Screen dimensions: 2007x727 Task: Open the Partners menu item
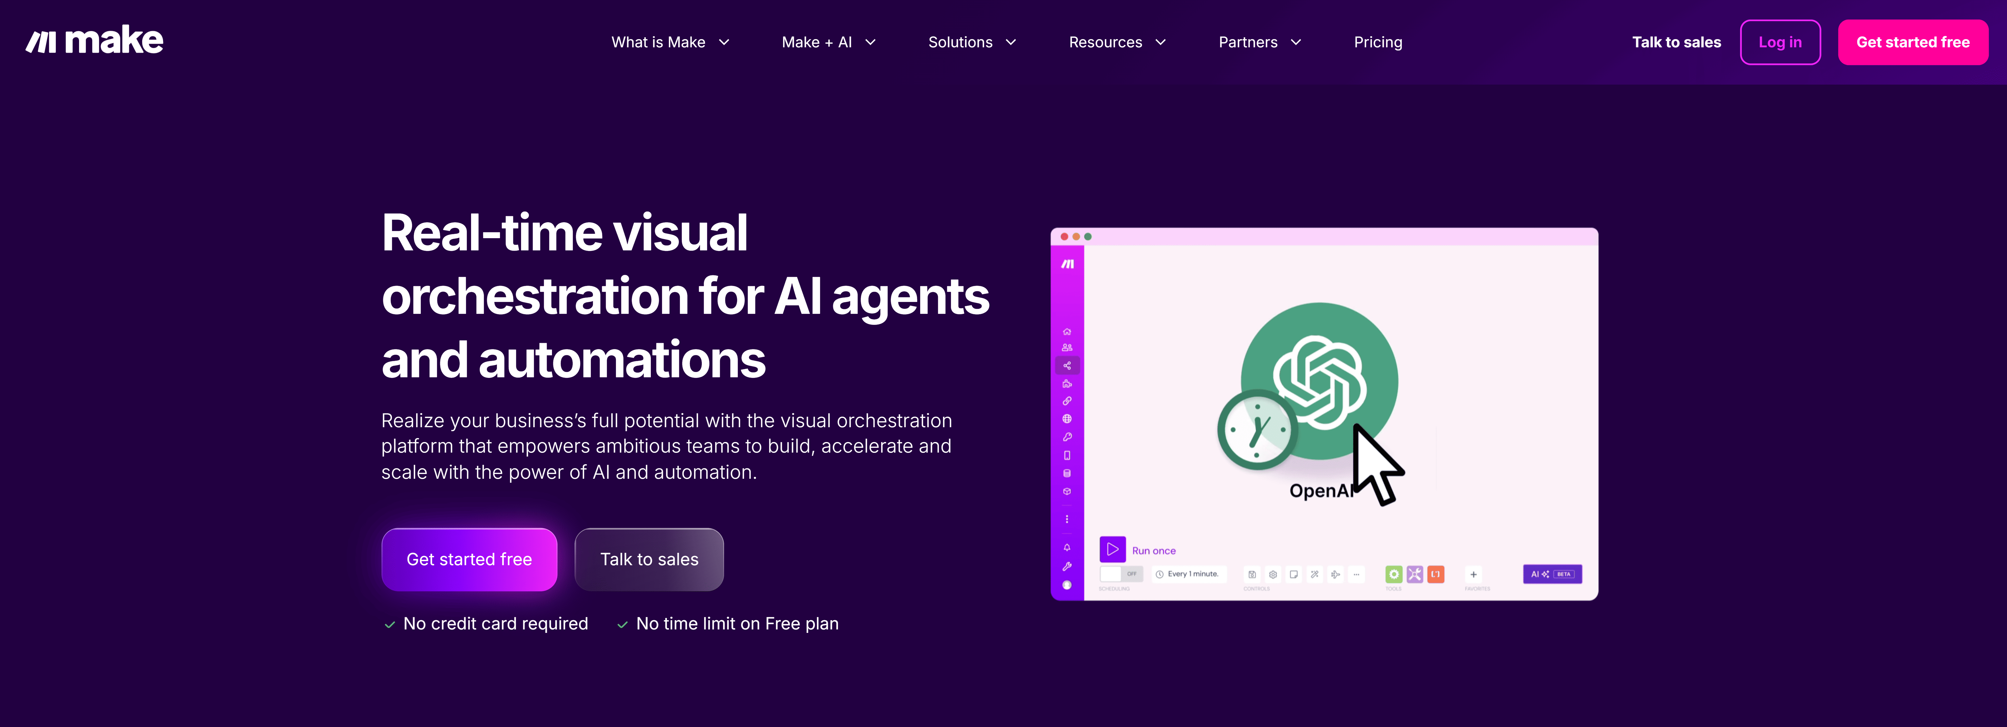point(1259,42)
